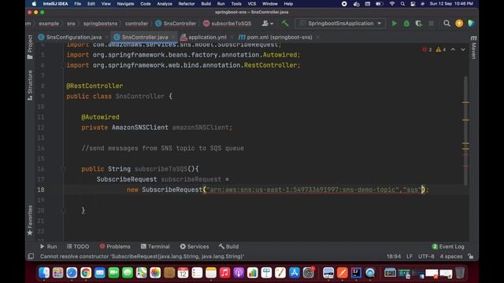Click the red errors count indicator
This screenshot has height=283, width=504.
[427, 50]
